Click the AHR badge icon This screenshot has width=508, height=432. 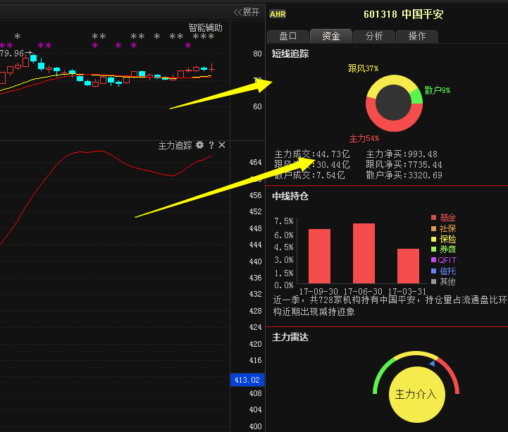(x=278, y=14)
